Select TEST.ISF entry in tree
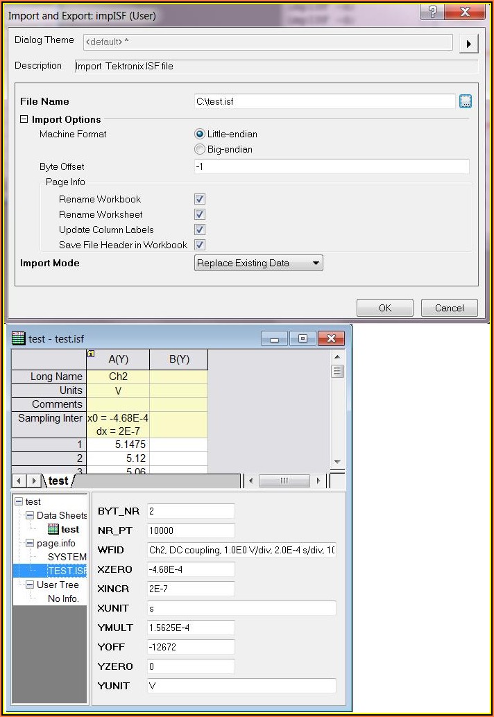 coord(67,571)
